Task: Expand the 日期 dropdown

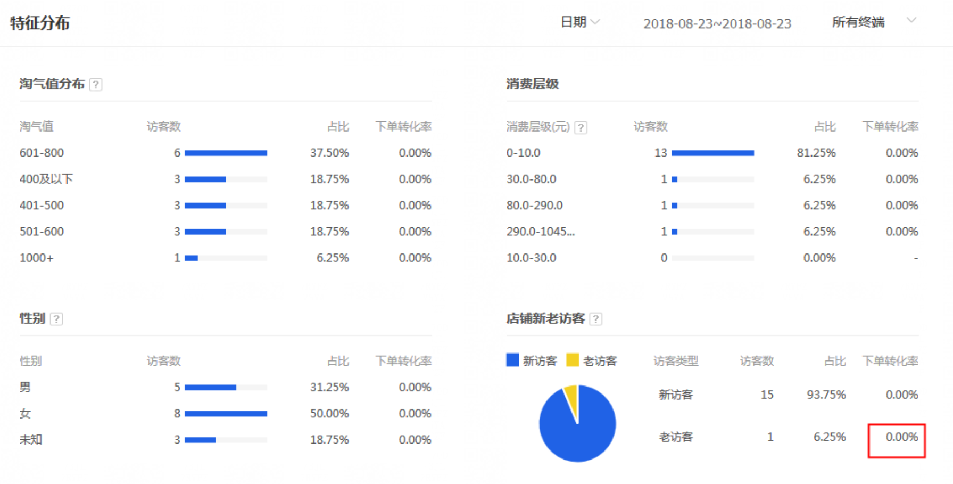Action: click(581, 22)
